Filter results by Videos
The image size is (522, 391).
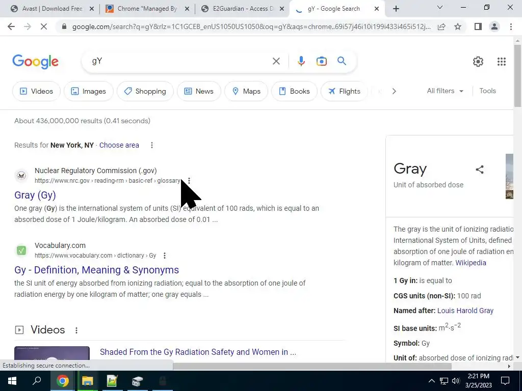pyautogui.click(x=36, y=91)
